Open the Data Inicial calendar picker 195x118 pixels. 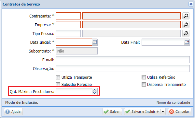click(95, 42)
